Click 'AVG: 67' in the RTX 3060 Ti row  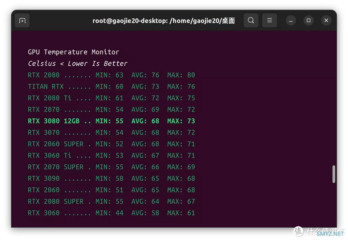point(145,156)
